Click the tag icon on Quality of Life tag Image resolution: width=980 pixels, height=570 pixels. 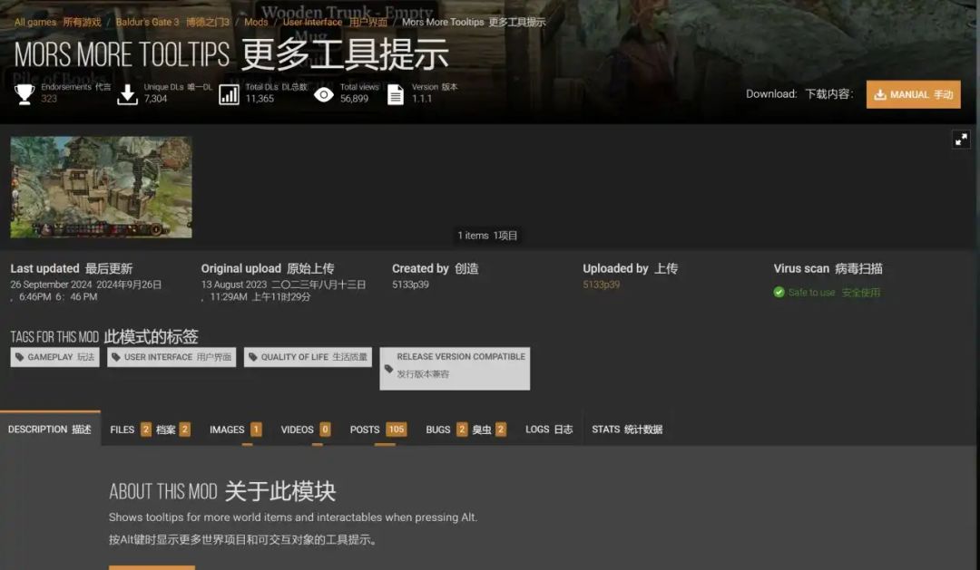click(252, 357)
